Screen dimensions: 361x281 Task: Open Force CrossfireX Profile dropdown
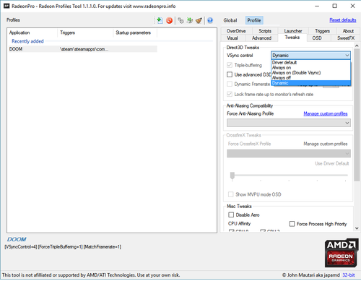[x=289, y=153]
